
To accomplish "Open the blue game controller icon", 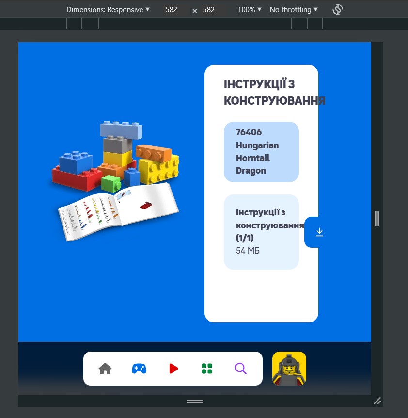I will [139, 369].
